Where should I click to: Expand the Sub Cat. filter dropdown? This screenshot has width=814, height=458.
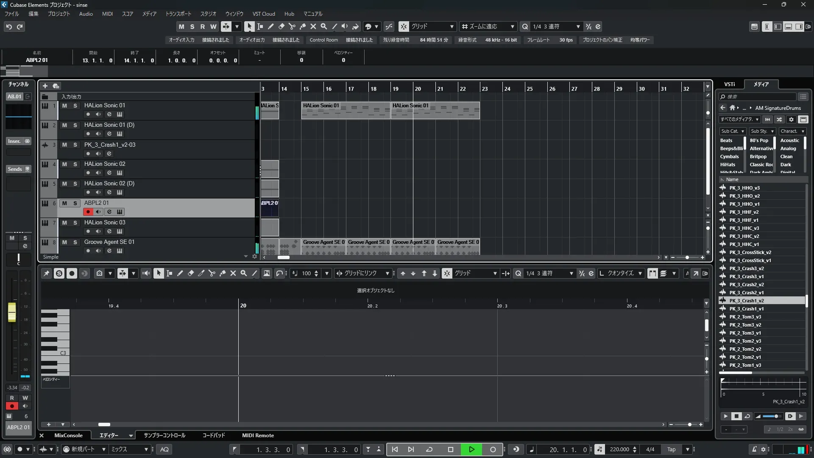click(x=732, y=131)
